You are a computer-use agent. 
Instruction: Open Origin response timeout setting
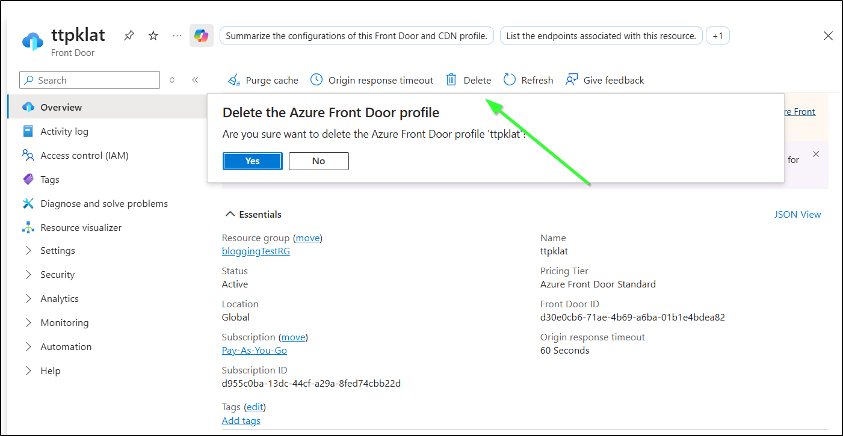pyautogui.click(x=372, y=81)
